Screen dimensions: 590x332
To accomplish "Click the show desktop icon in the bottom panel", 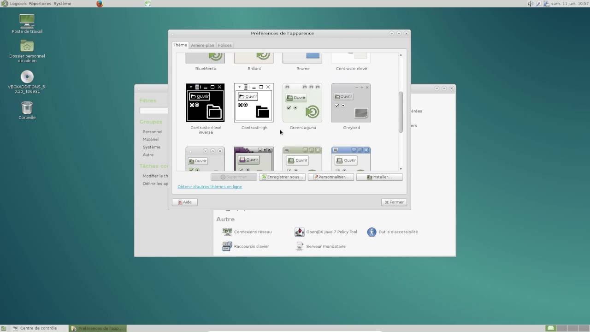I will click(4, 328).
